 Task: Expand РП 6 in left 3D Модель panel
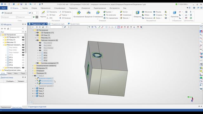[x=6, y=60]
